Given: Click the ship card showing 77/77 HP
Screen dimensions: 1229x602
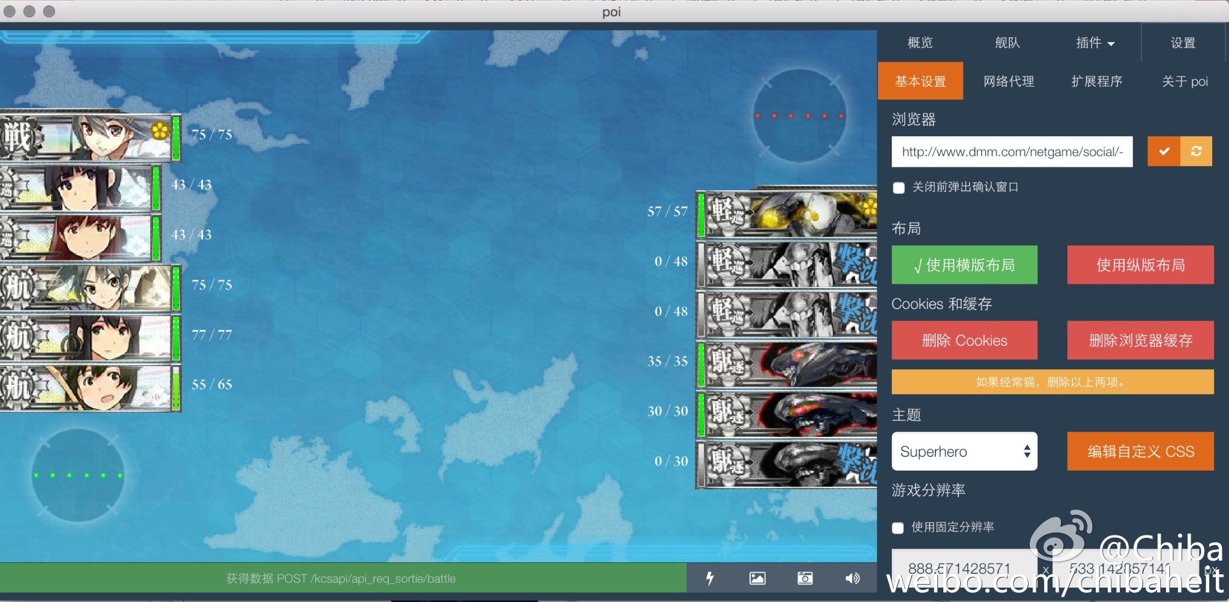Looking at the screenshot, I should point(90,337).
